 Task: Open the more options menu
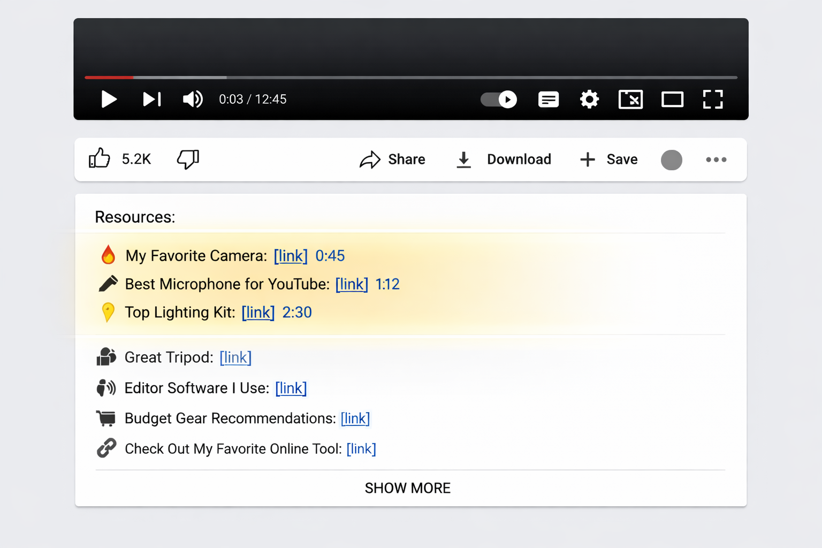click(x=716, y=159)
